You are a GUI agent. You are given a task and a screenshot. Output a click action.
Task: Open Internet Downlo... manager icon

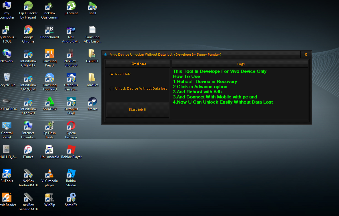(28, 130)
